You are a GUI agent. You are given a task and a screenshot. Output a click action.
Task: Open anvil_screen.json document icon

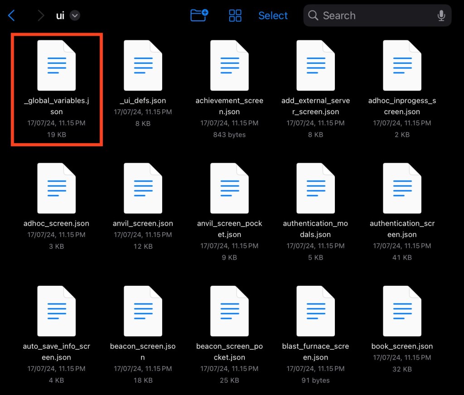[x=143, y=188]
